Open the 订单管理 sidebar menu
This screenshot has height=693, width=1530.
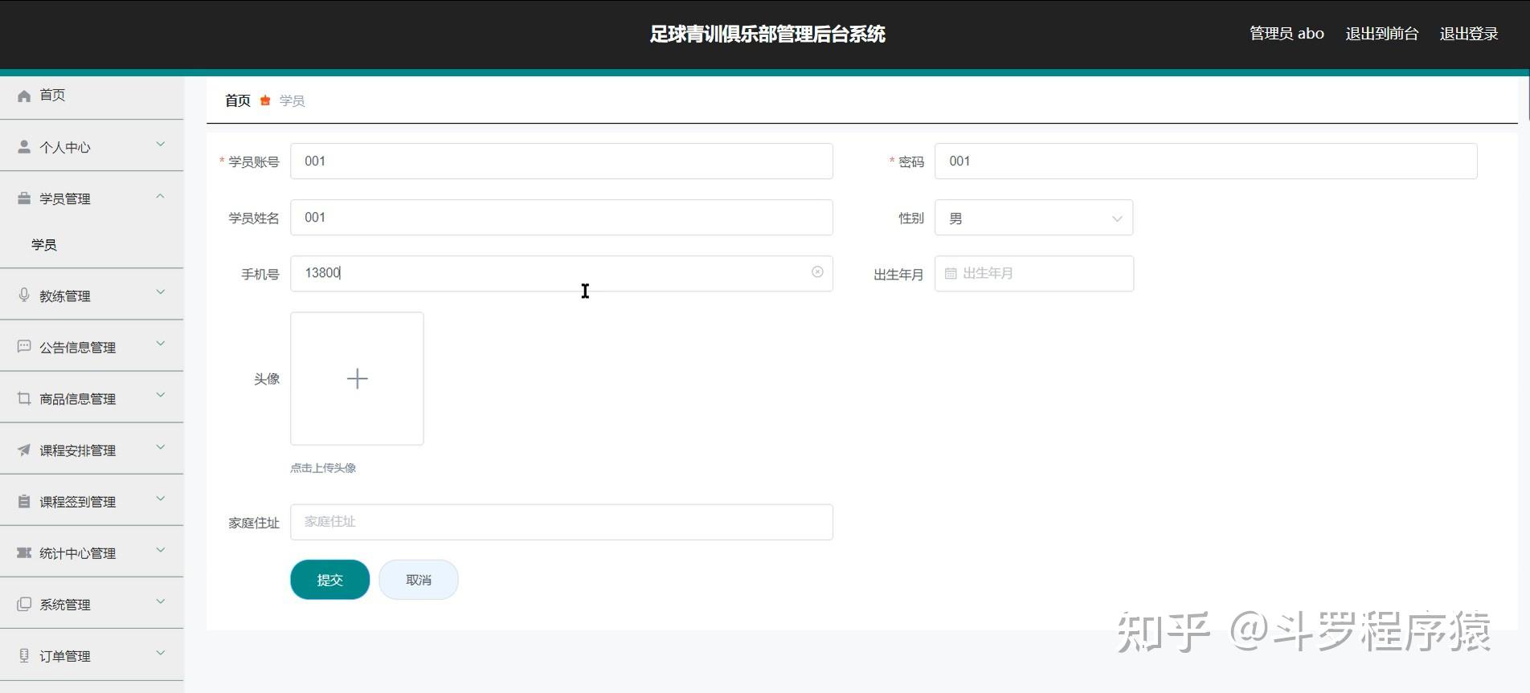coord(92,655)
